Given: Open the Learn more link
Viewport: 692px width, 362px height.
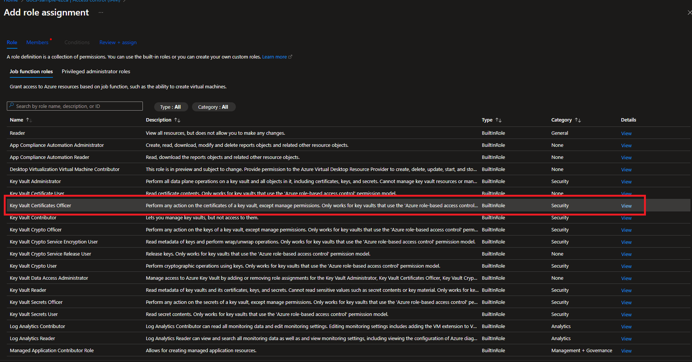Looking at the screenshot, I should [274, 57].
